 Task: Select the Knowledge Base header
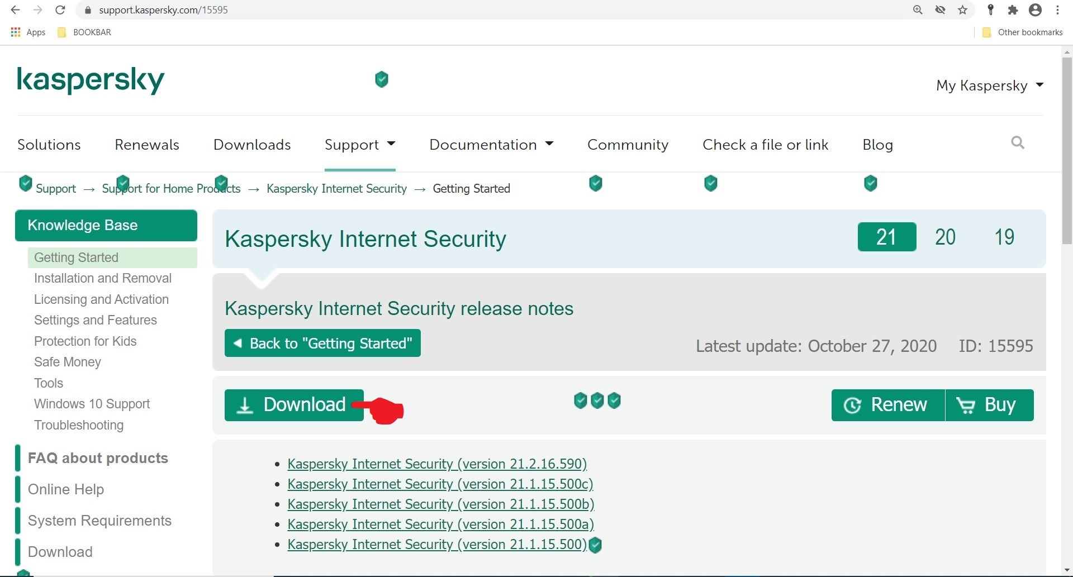106,225
